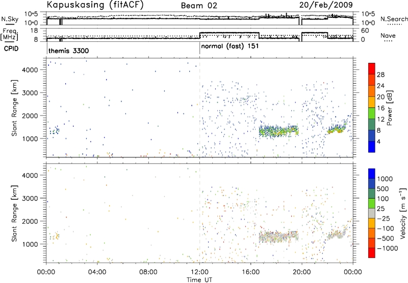Click the 1000 range tick in the velocity panel
Viewport: 408px width, 283px height.
(30, 244)
